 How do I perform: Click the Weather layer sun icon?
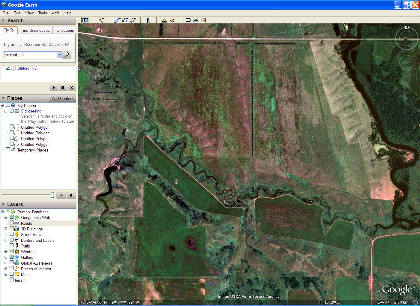pos(17,251)
